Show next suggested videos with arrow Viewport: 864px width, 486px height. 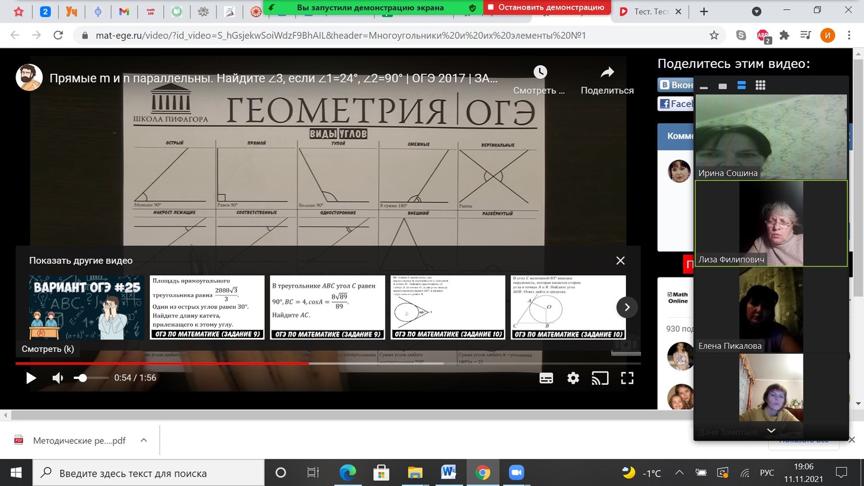[x=627, y=307]
